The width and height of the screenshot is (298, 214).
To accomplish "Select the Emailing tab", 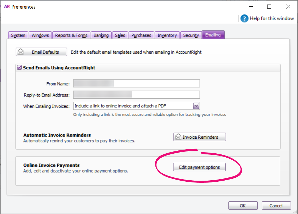I will [x=213, y=35].
